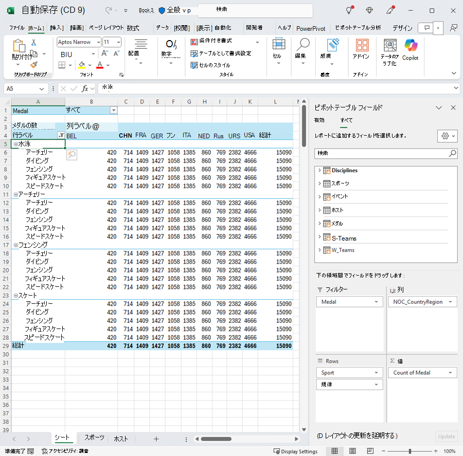The height and width of the screenshot is (456, 463).
Task: Open Comments pane icon in ribbon tab row
Action: 426,28
